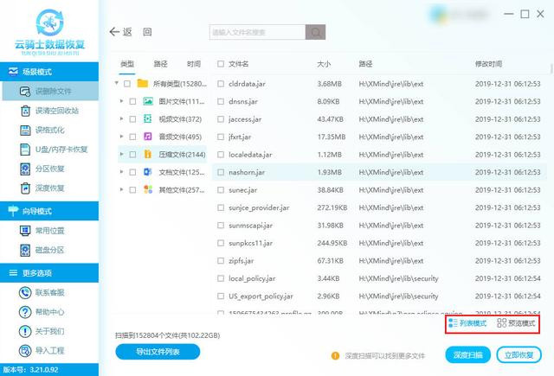Image resolution: width=554 pixels, height=376 pixels.
Task: Click the 立即恢复 button
Action: pyautogui.click(x=519, y=355)
